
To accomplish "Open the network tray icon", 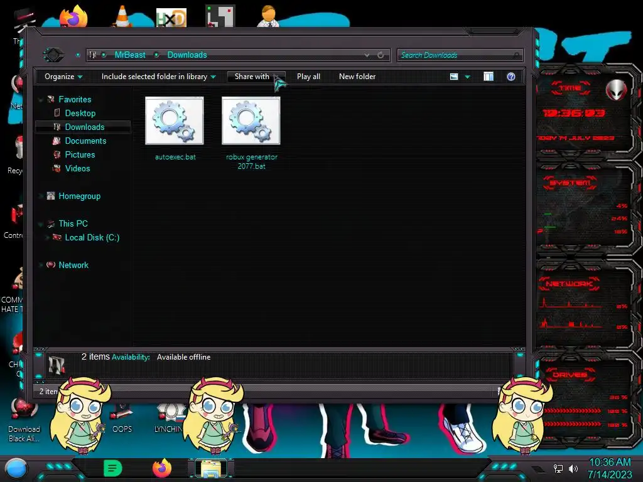I will pyautogui.click(x=558, y=468).
